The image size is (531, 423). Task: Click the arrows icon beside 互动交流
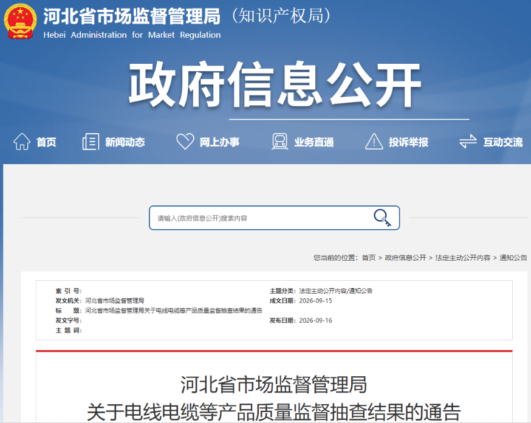(x=468, y=142)
